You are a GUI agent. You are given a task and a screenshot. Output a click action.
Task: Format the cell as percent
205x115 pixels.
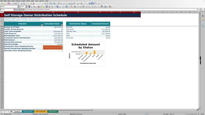coord(78,6)
